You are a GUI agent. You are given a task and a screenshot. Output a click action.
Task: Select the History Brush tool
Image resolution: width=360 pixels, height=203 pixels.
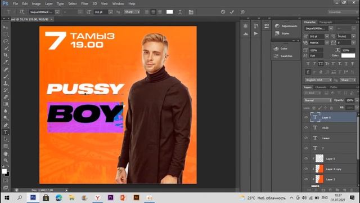[6, 90]
